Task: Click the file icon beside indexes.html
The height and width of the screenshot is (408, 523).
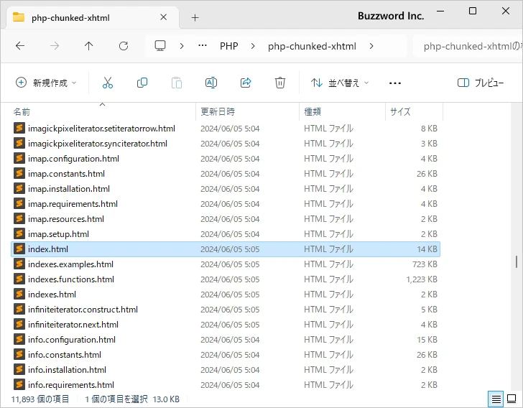Action: click(19, 295)
